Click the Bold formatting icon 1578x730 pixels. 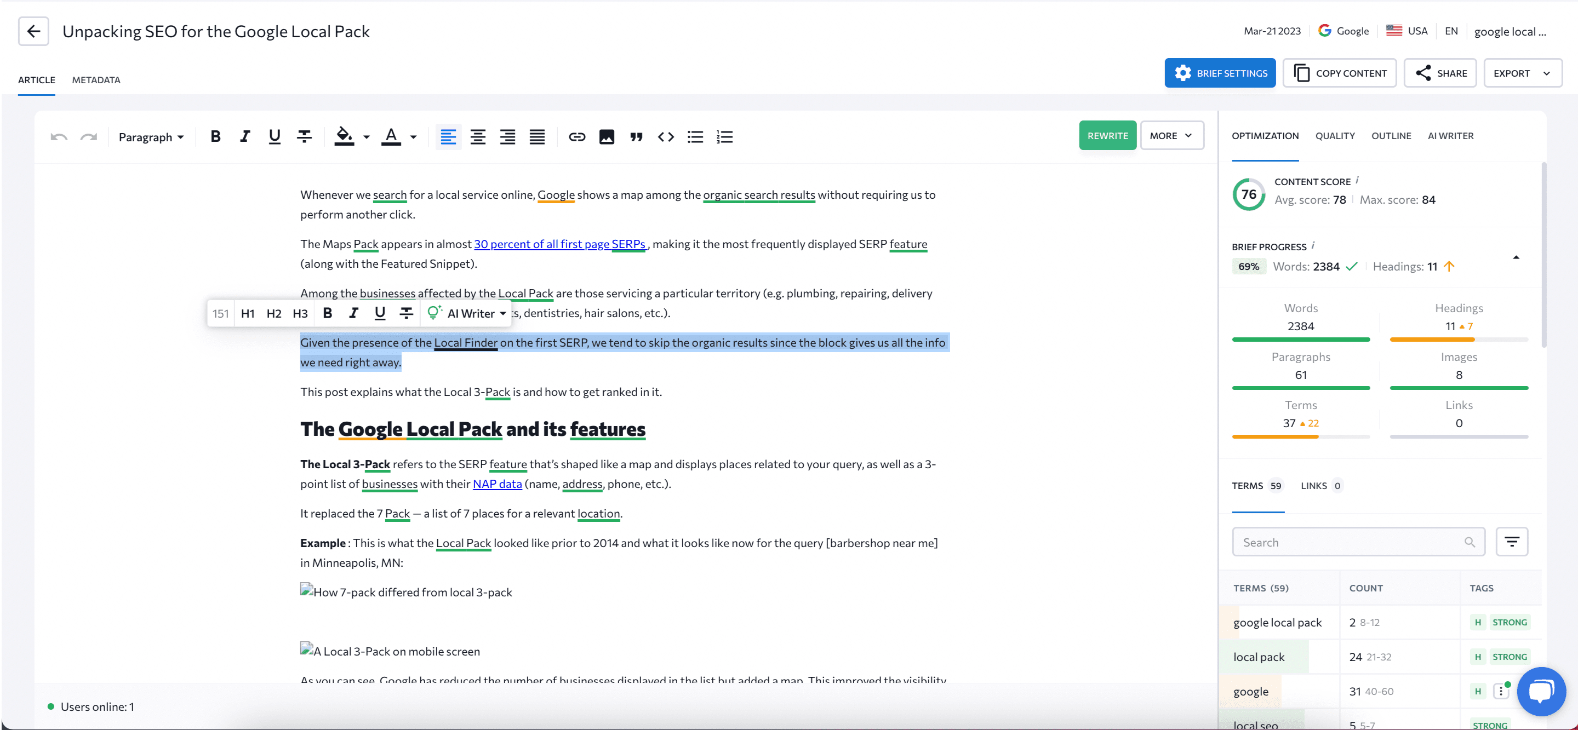coord(214,136)
